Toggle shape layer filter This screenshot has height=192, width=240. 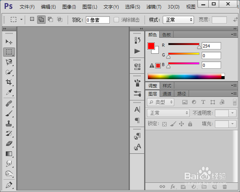[213, 102]
